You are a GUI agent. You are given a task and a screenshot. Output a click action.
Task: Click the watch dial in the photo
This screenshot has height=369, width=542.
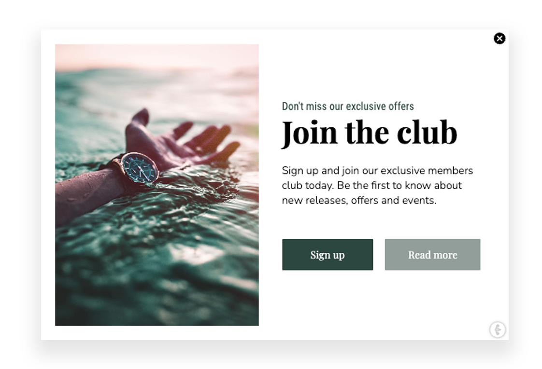(140, 167)
